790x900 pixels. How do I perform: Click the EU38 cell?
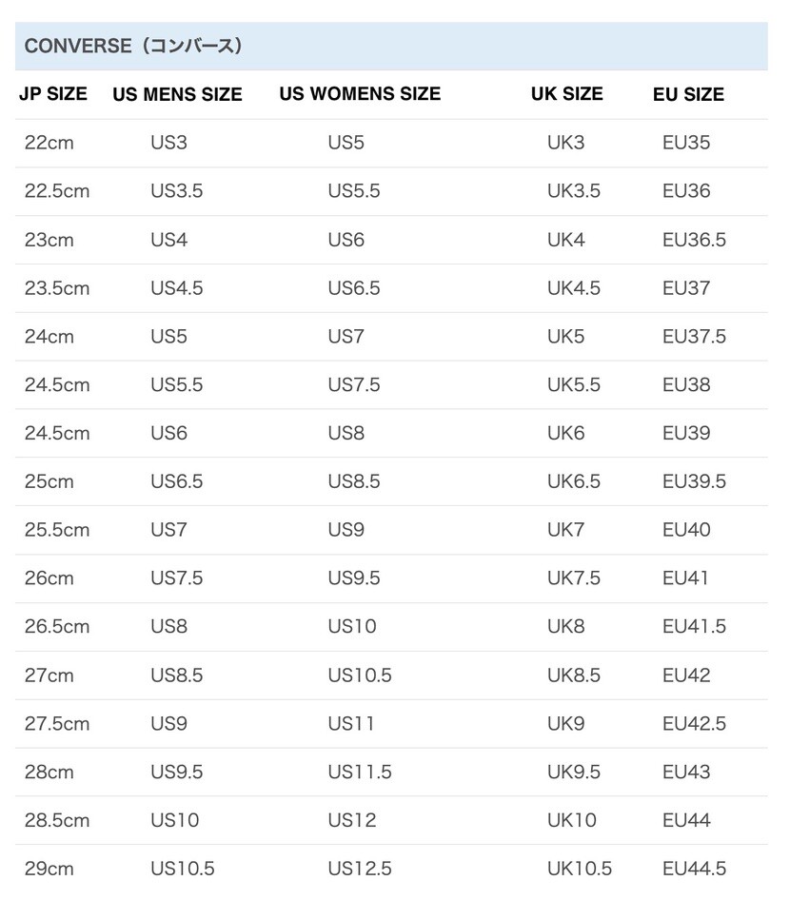click(x=686, y=385)
